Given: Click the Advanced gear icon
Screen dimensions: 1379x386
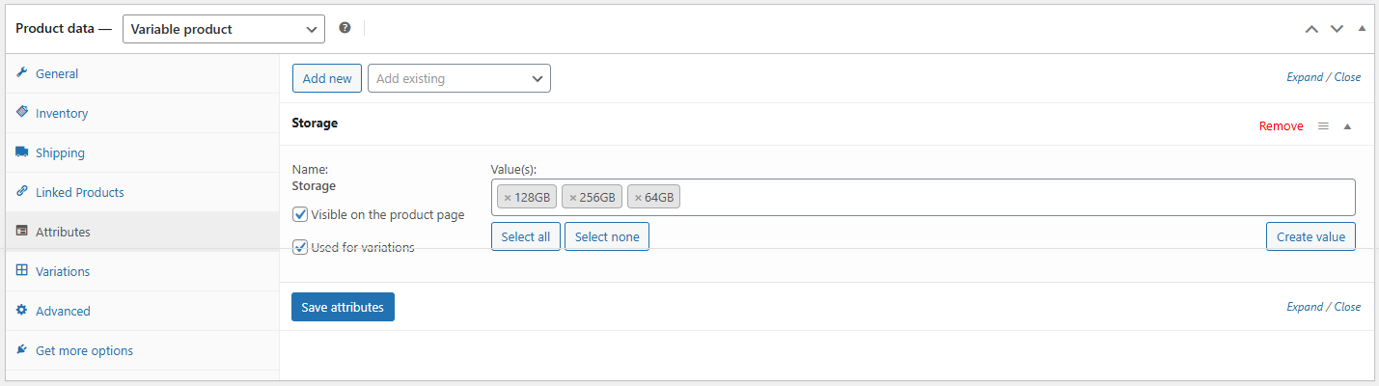Looking at the screenshot, I should (22, 311).
